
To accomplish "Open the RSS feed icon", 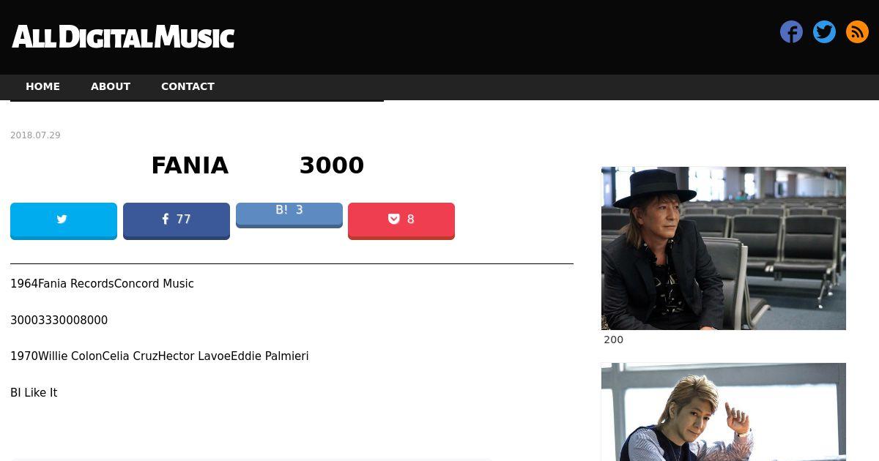I will pyautogui.click(x=857, y=32).
